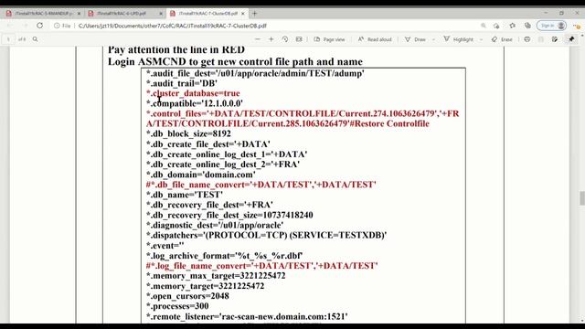Open Page view options
Image resolution: width=585 pixels, height=329 pixels.
329,39
